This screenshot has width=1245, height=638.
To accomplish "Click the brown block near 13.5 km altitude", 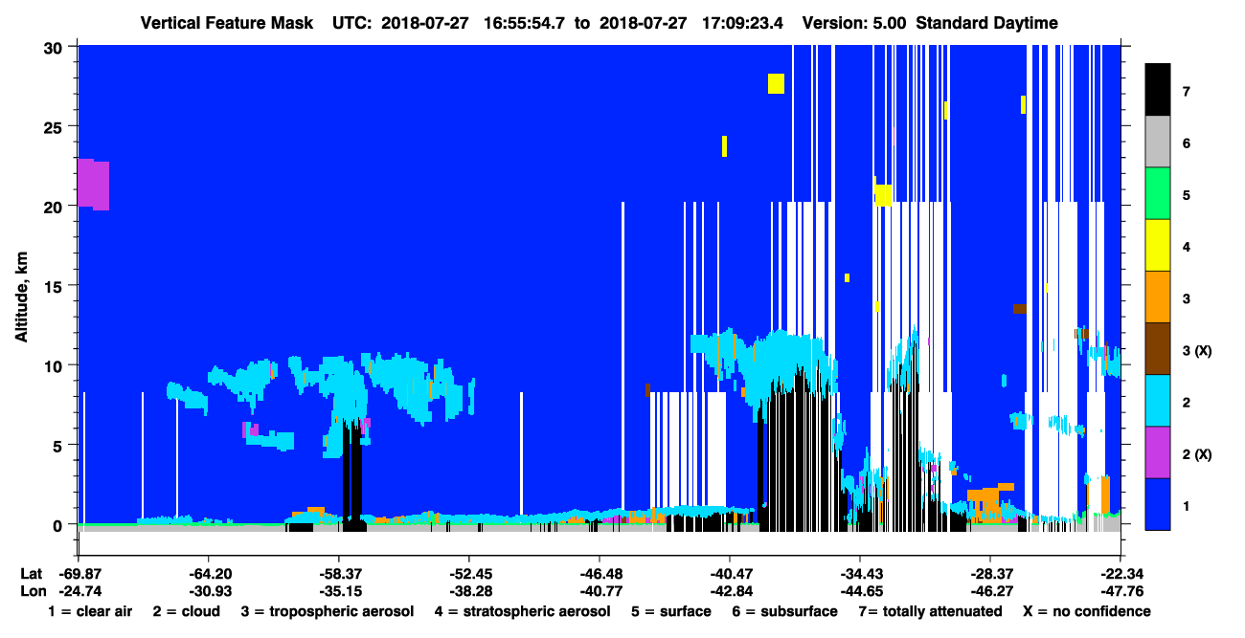I will [x=1020, y=308].
